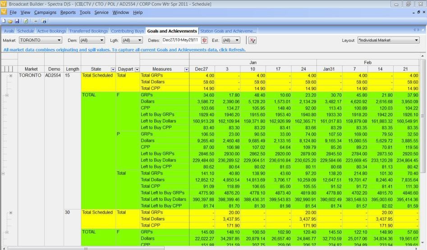
Task: Open the State column filter dropdown
Action: [x=113, y=69]
